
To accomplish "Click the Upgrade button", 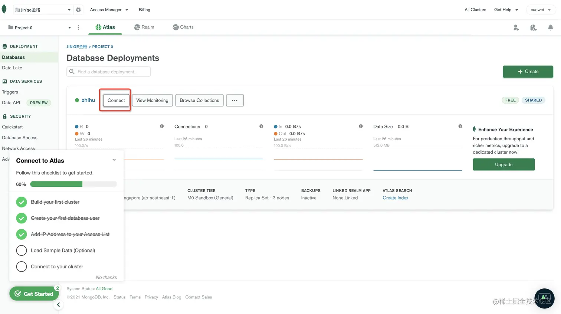I will pos(503,164).
